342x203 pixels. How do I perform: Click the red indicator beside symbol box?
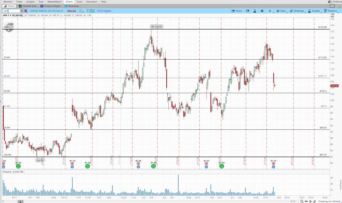pos(26,11)
